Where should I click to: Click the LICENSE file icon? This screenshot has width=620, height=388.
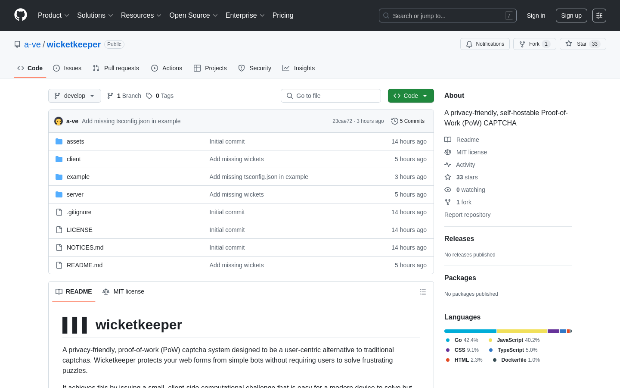59,230
